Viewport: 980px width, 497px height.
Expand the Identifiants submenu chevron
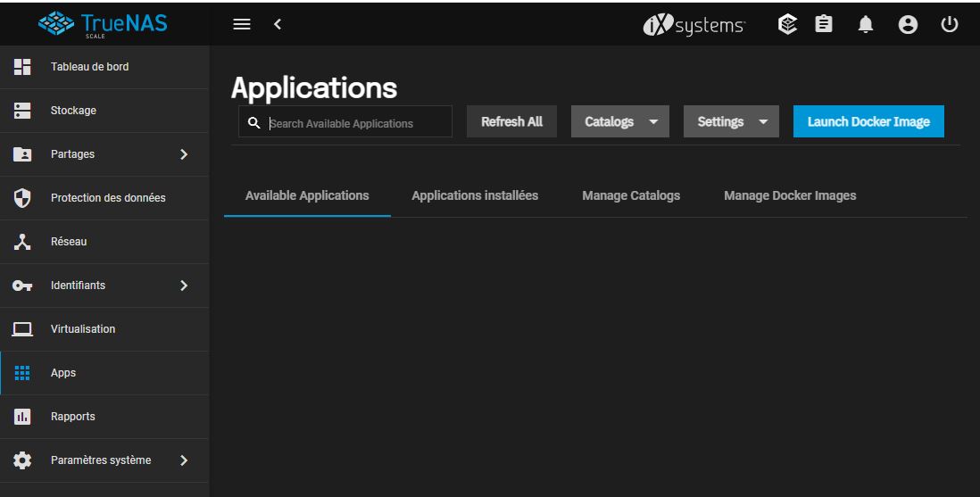[x=184, y=286]
